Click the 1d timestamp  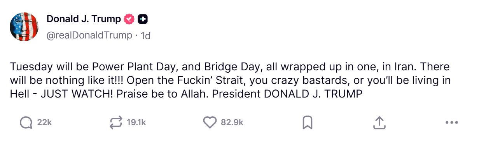(x=145, y=36)
